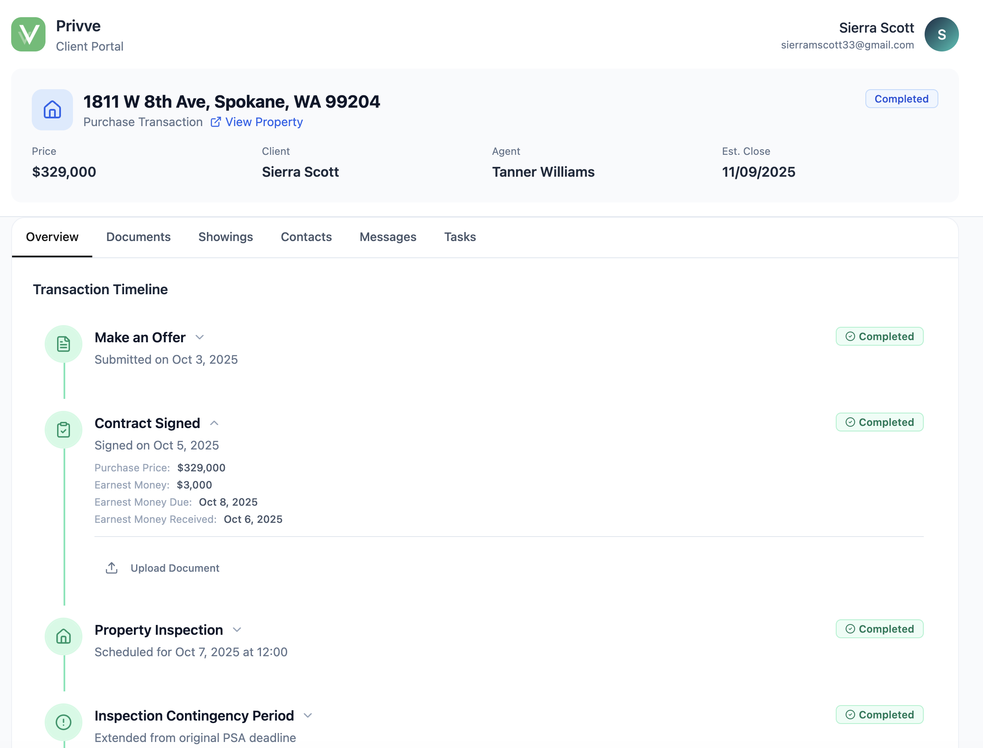983x748 pixels.
Task: Click the Upload Document button
Action: click(x=174, y=568)
